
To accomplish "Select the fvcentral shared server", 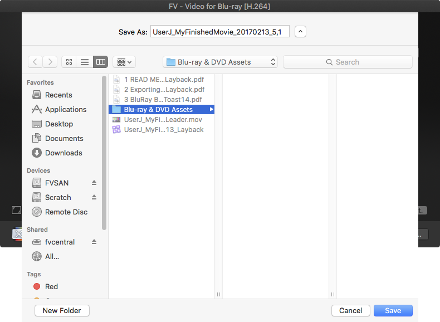I will [x=60, y=242].
